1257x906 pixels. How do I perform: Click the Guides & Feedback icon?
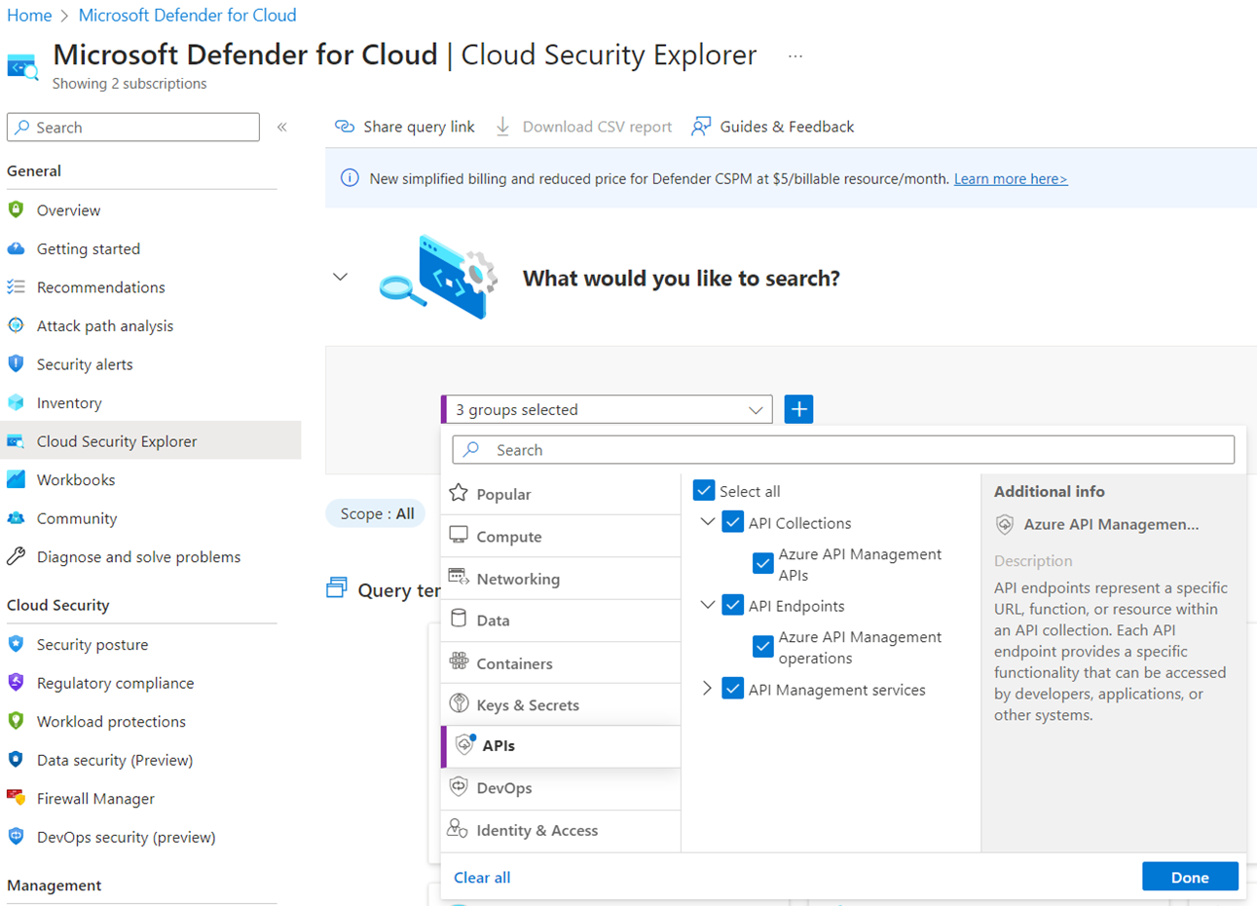coord(701,127)
